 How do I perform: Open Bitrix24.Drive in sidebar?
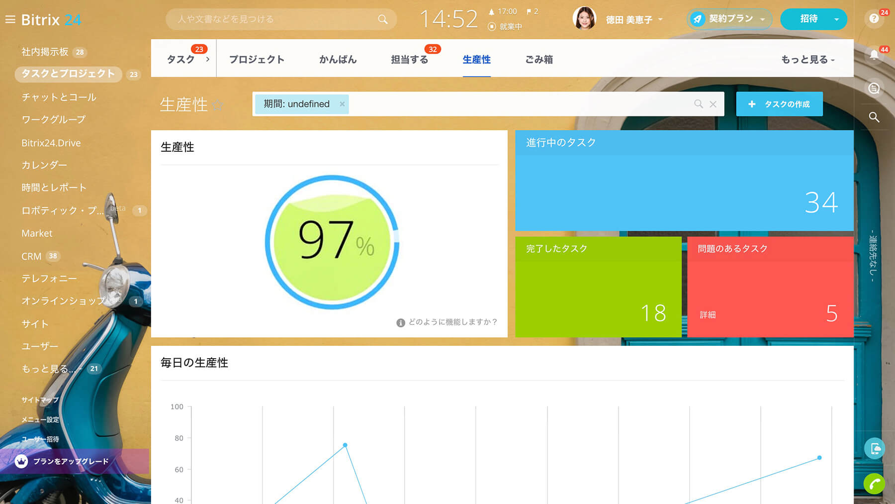tap(51, 143)
